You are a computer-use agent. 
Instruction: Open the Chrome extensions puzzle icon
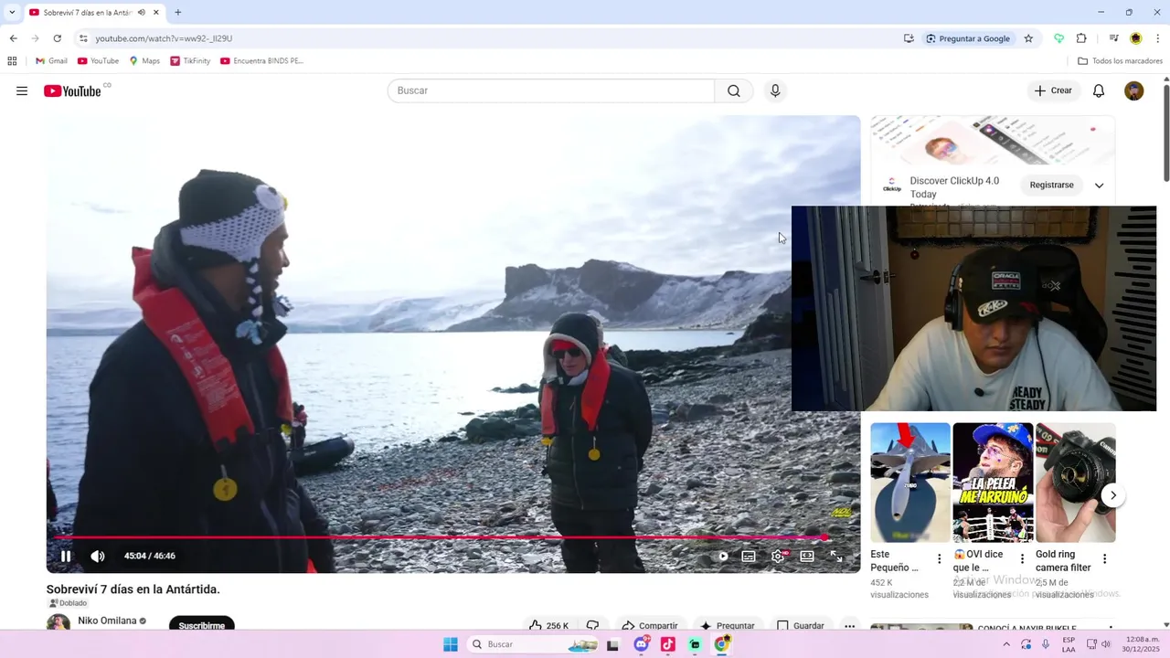(x=1081, y=38)
